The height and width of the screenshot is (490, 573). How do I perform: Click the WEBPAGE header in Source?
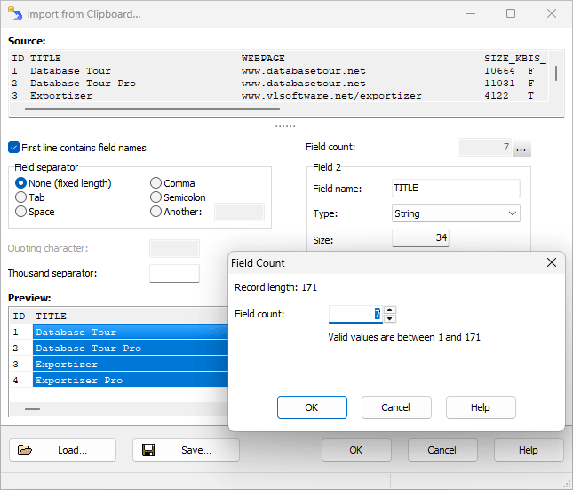(263, 58)
